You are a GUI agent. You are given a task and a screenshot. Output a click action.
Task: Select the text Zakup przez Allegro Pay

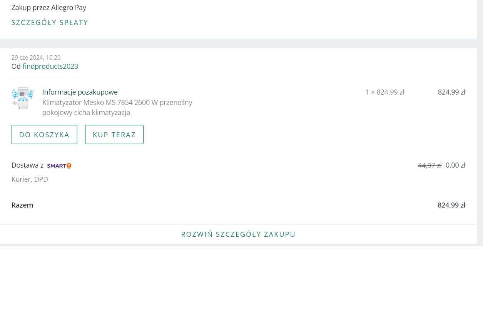[x=49, y=8]
